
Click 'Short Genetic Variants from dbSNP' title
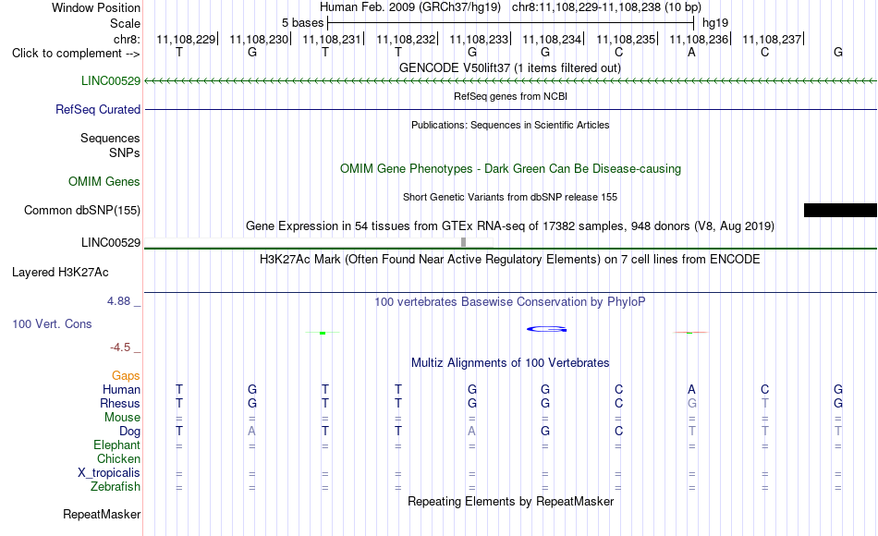(510, 197)
